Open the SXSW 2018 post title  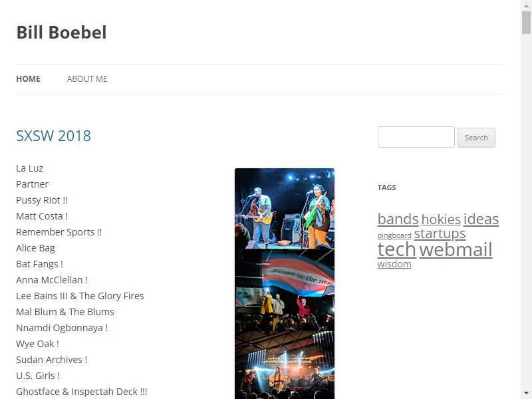tap(54, 136)
